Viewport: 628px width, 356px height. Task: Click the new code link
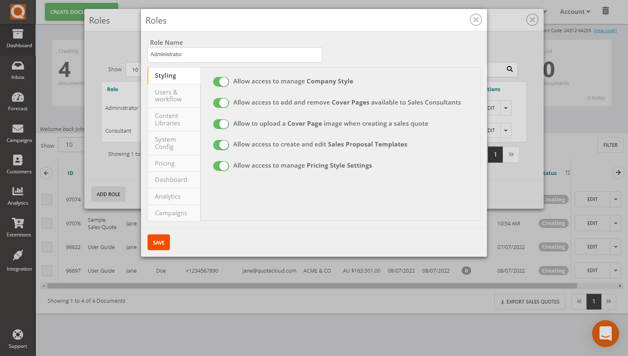pos(605,30)
